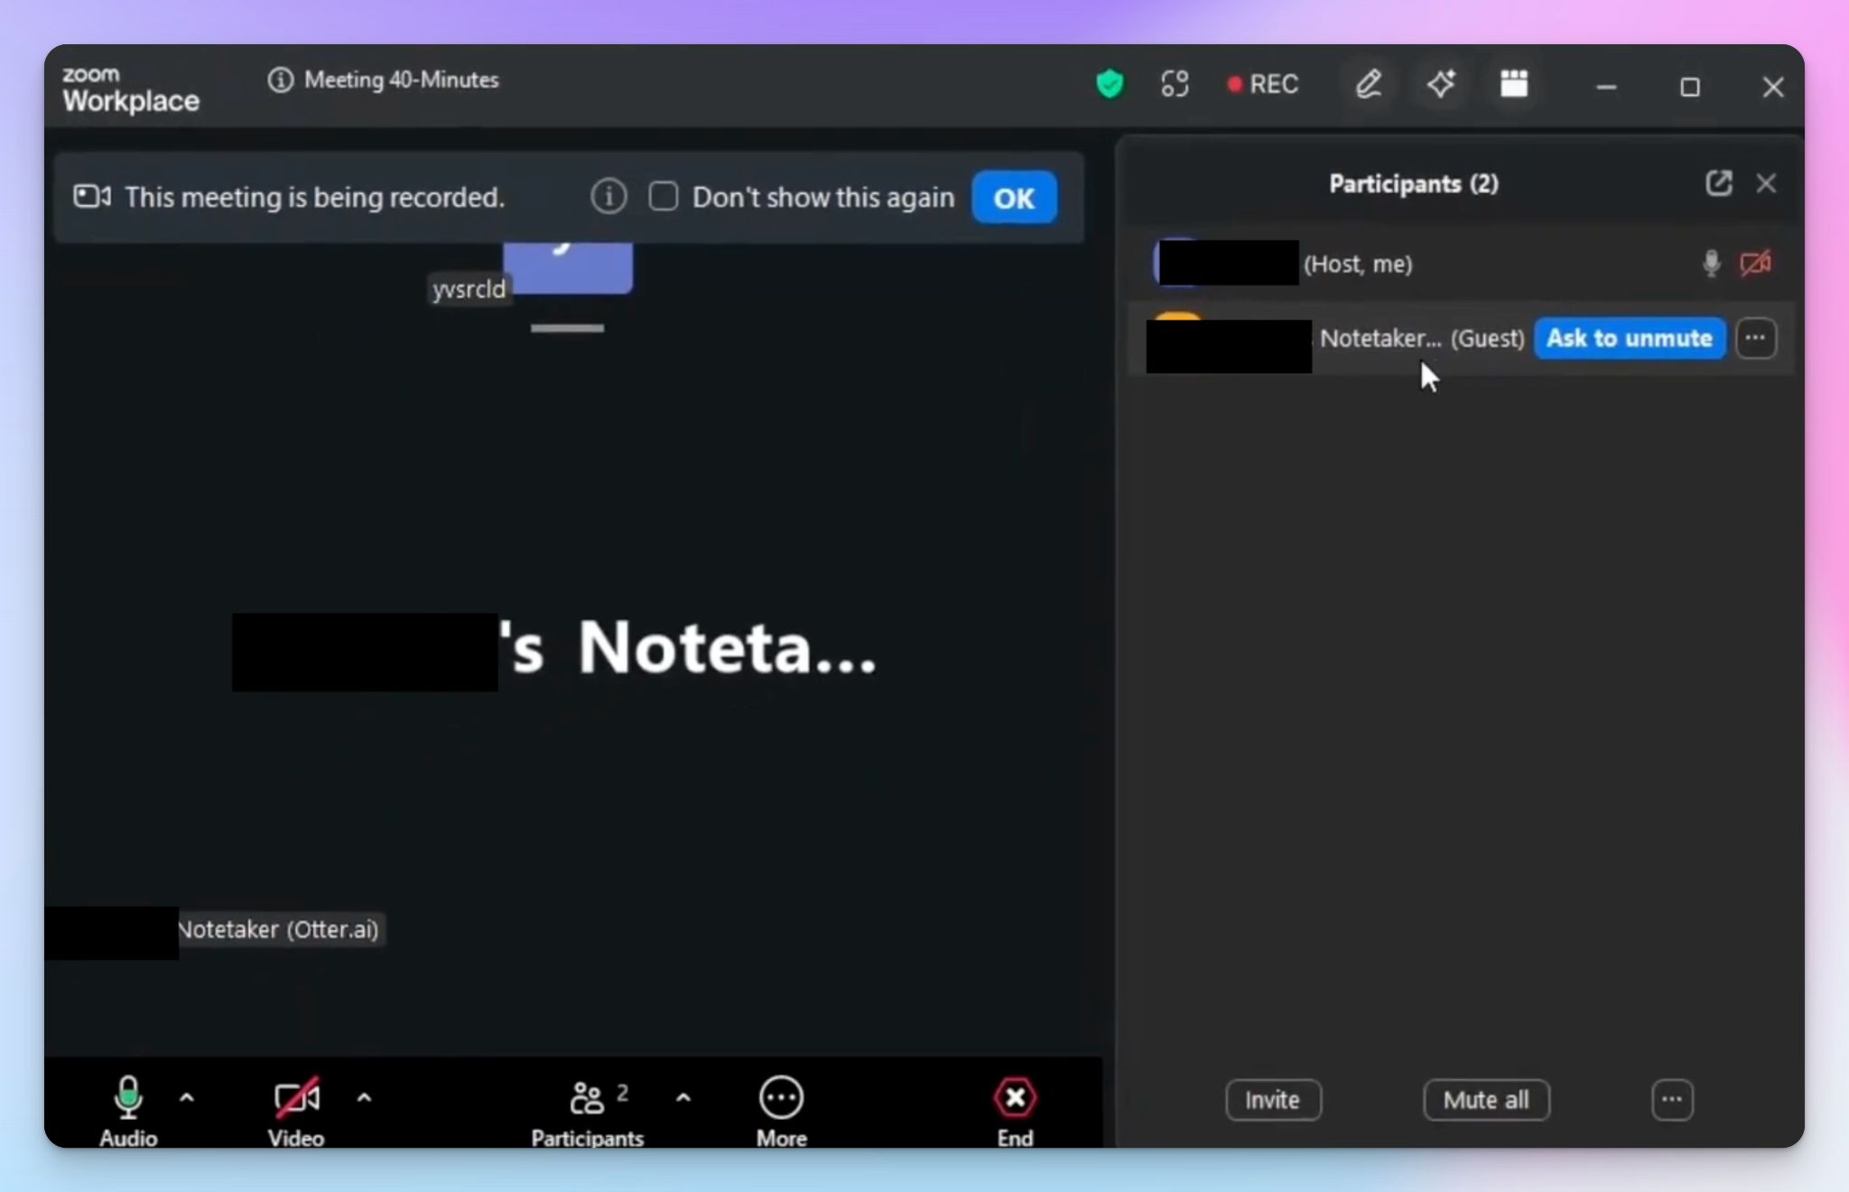
Task: Confirm the recording notice with OK
Action: tap(1014, 197)
